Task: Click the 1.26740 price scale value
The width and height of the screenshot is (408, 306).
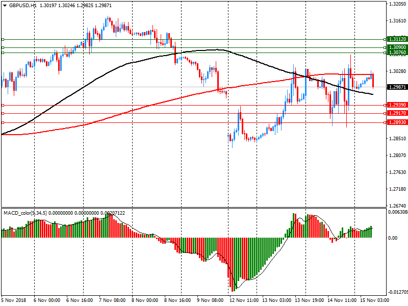Action: 397,206
